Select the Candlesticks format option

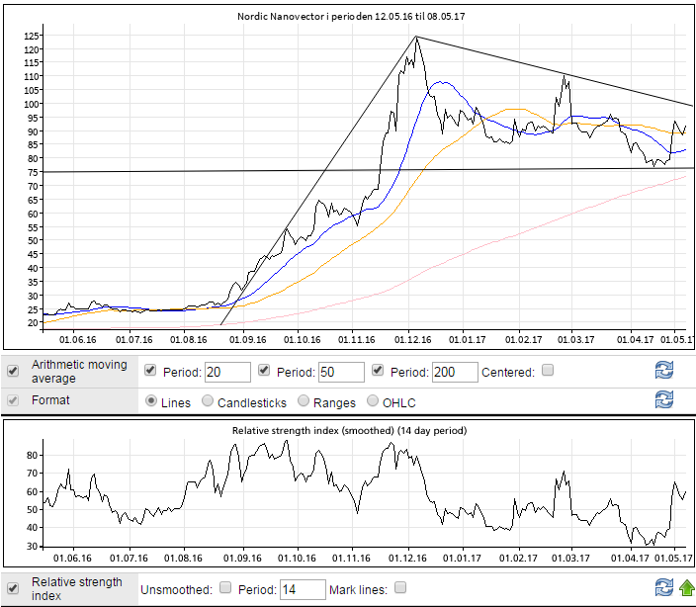[208, 401]
